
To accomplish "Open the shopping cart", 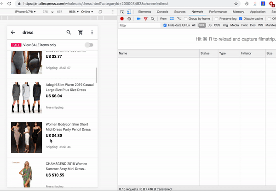I will coord(80,32).
